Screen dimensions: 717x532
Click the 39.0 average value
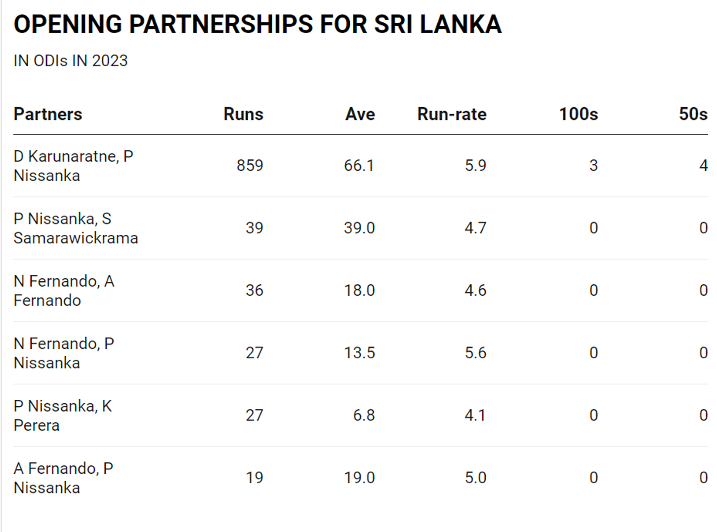[x=359, y=228]
